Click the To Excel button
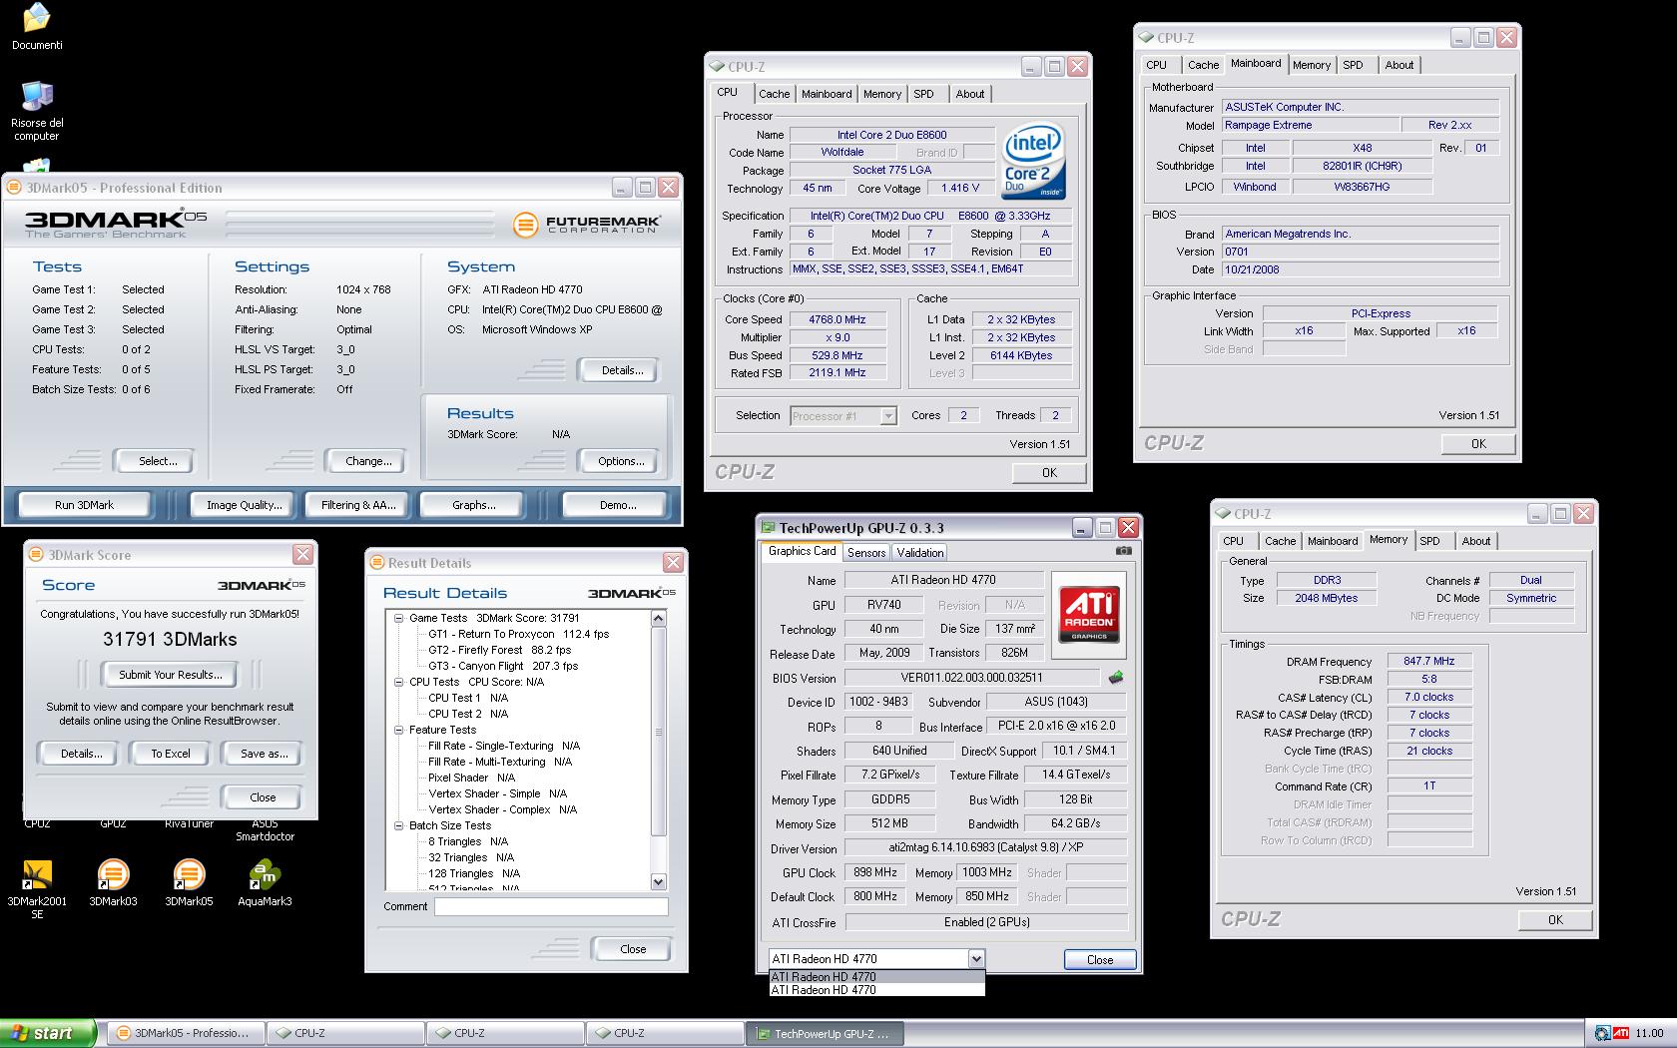Screen dimensions: 1677x1048 [x=171, y=754]
